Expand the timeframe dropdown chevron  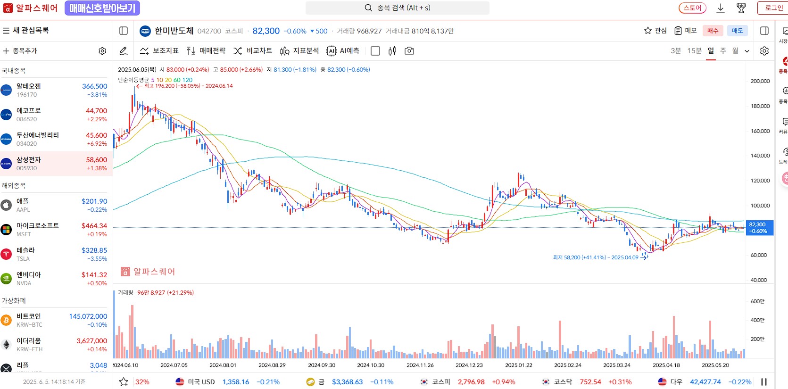(747, 51)
